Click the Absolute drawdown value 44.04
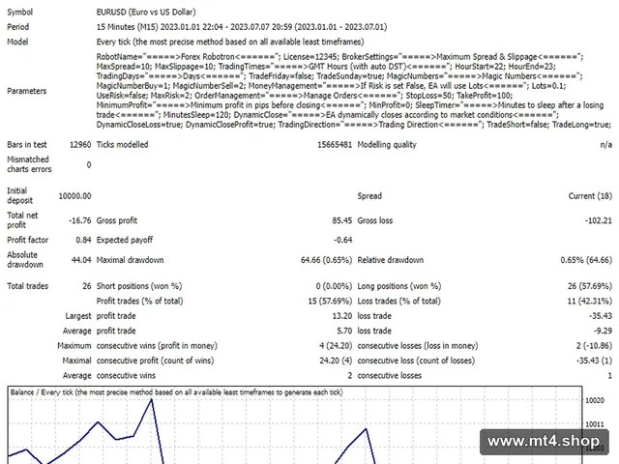619x464 pixels. (81, 260)
